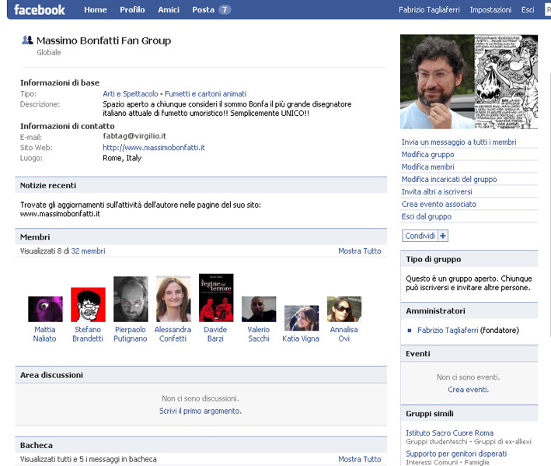
Task: Click the group's main cover photo
Action: coord(469,82)
